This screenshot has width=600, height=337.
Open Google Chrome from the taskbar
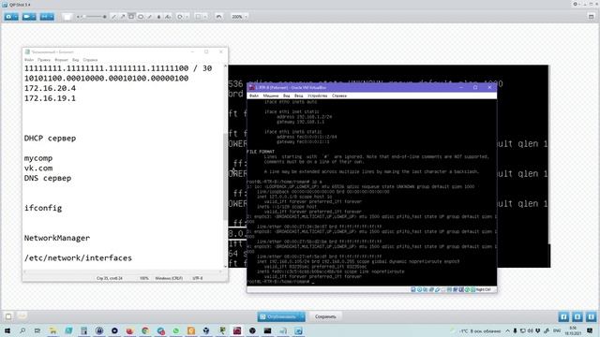click(145, 330)
